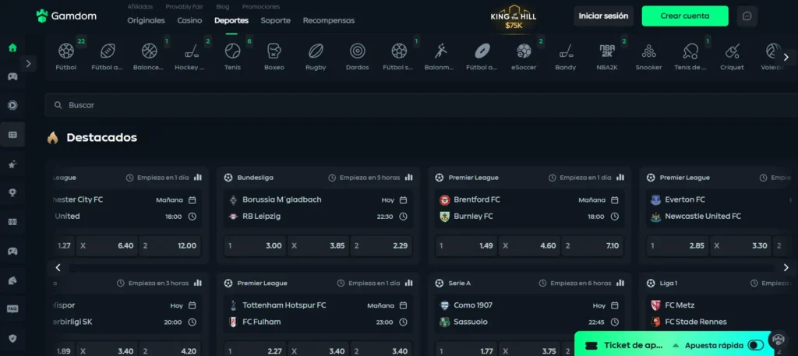Choose the Boxeo category
This screenshot has width=798, height=356.
(x=274, y=56)
